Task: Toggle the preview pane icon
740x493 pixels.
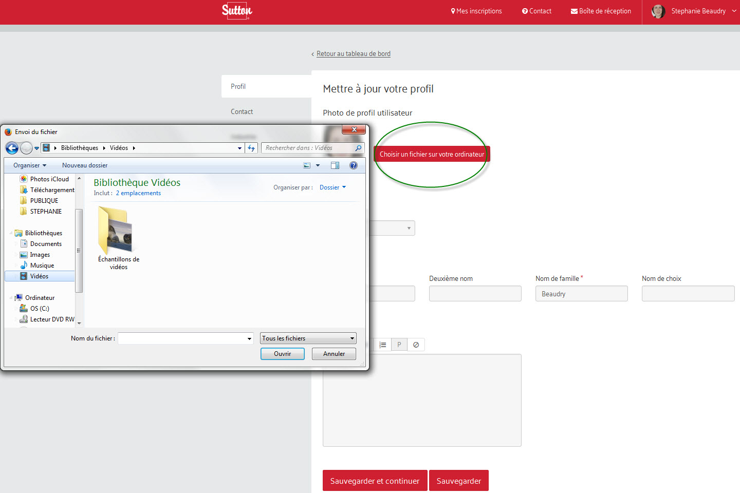Action: coord(335,165)
